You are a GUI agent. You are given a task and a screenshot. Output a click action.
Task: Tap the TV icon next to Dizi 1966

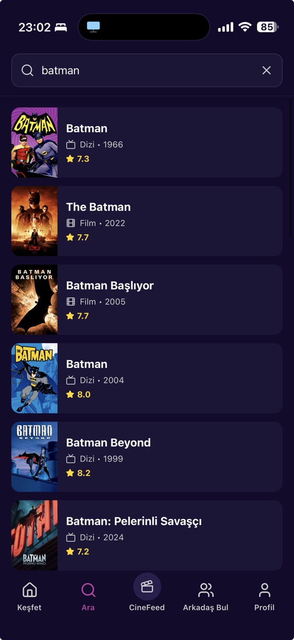(71, 145)
